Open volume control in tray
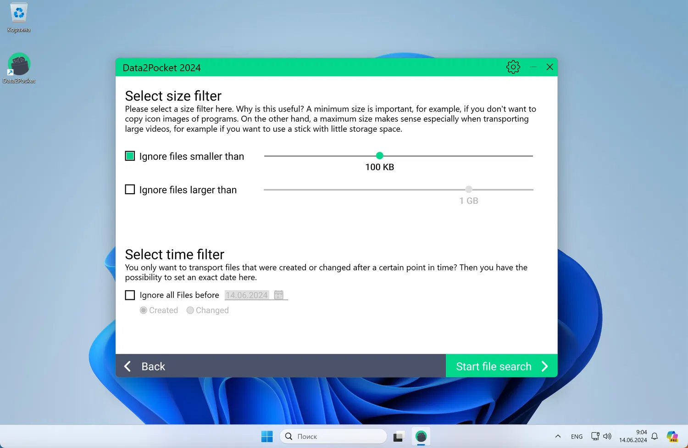 click(607, 436)
